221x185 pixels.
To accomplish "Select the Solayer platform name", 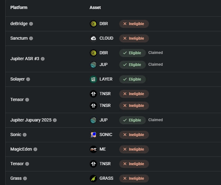I will [17, 79].
